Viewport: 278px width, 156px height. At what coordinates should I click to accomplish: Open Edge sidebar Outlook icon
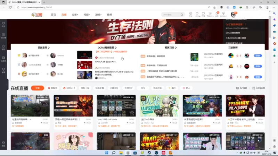pos(275,50)
